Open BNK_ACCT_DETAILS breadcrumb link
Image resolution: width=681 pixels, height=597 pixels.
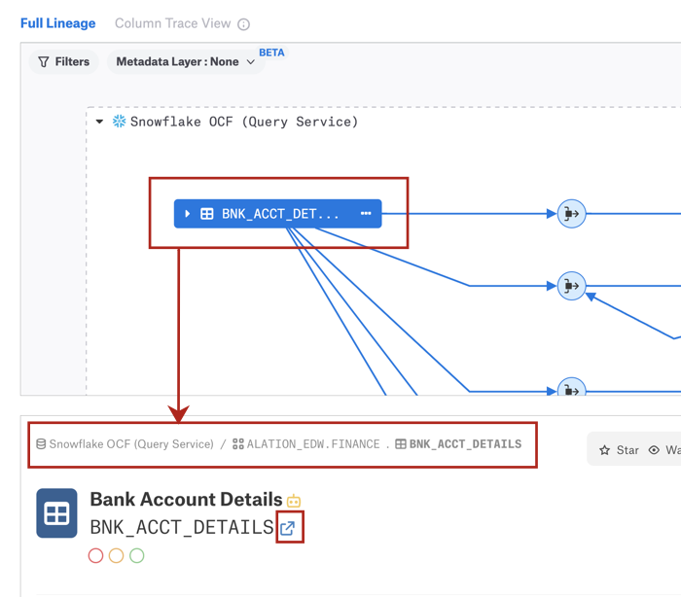pyautogui.click(x=466, y=444)
